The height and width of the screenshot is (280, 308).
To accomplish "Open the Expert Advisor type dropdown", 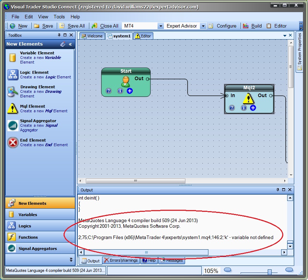I will pyautogui.click(x=203, y=26).
